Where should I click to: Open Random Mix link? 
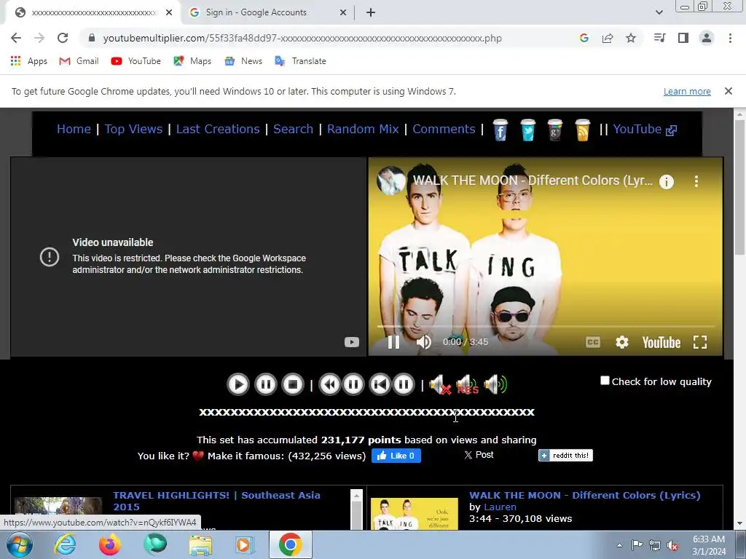363,129
